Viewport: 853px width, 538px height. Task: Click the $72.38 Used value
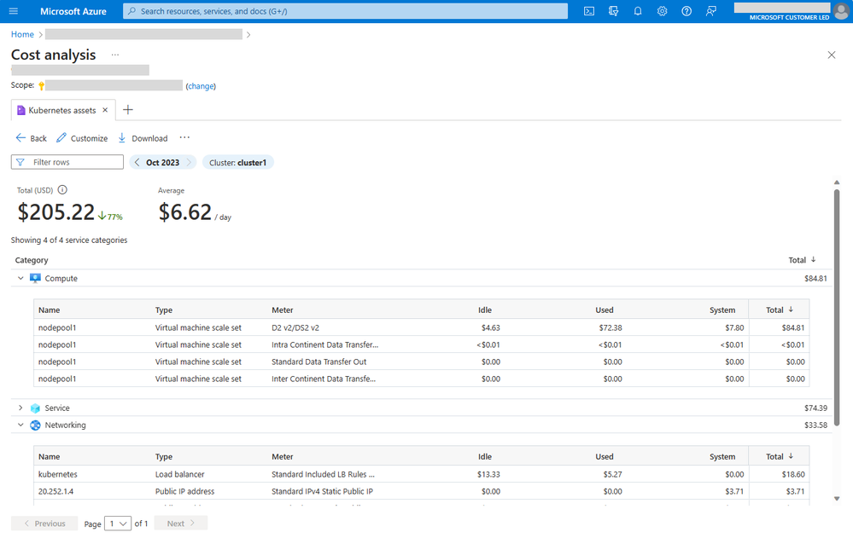611,327
